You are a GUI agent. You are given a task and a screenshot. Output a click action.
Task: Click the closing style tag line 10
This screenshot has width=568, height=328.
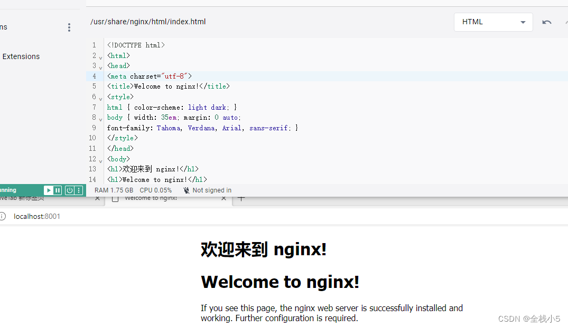123,138
